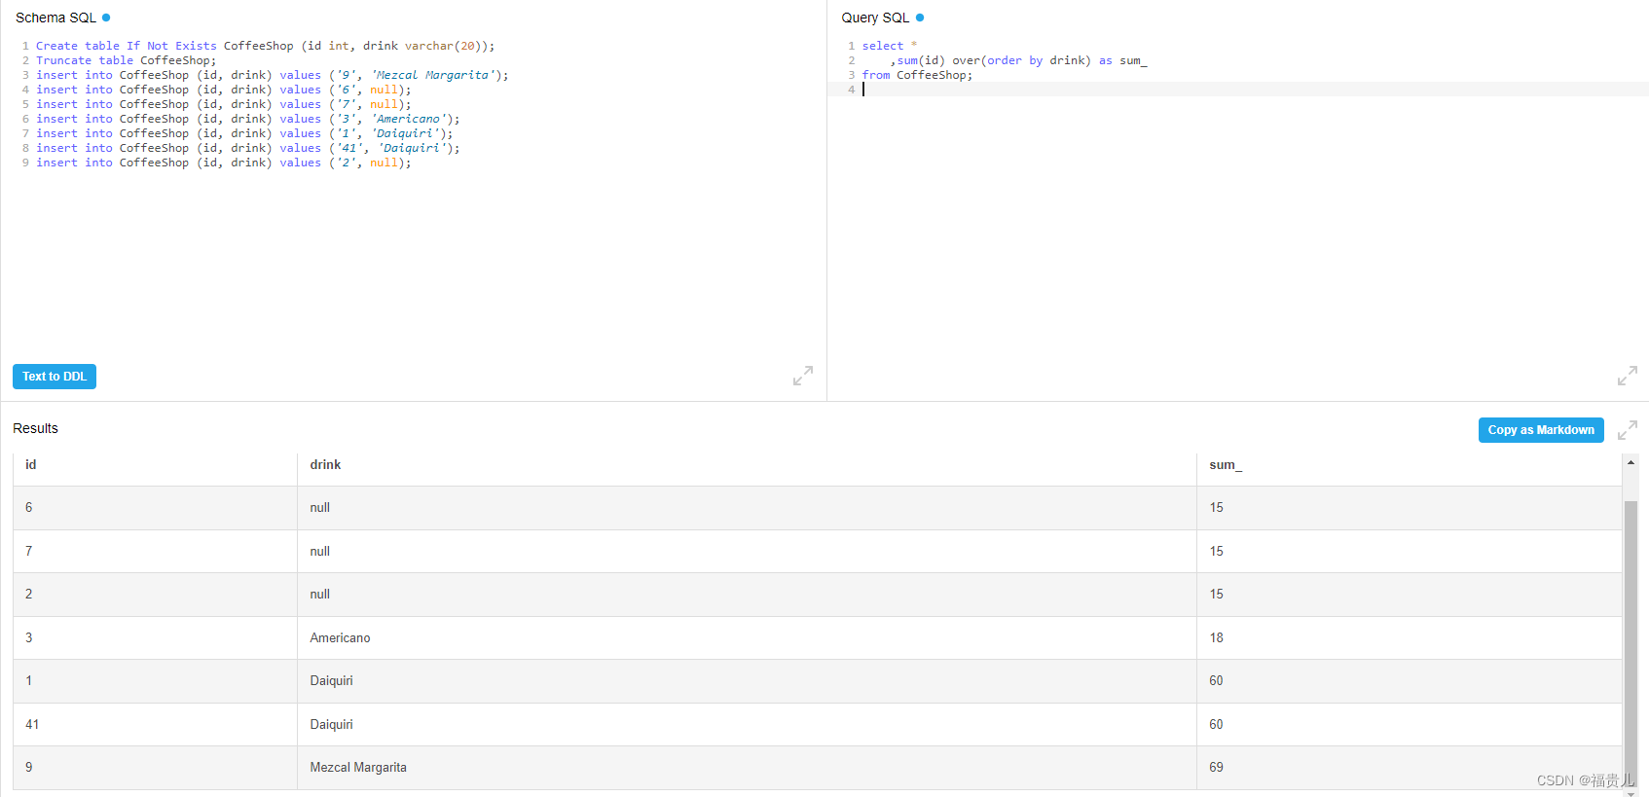Click the sum(id) over(order by drink) line
The image size is (1649, 797).
1018,60
